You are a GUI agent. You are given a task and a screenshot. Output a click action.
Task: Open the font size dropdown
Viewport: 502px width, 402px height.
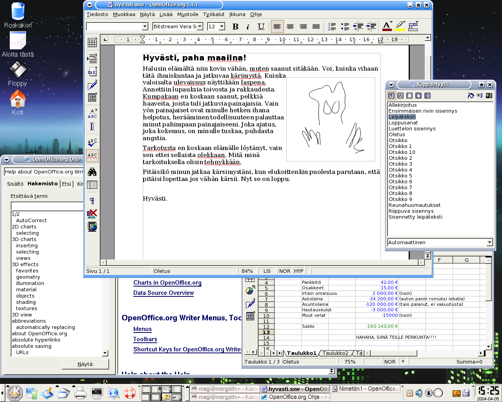tap(222, 26)
